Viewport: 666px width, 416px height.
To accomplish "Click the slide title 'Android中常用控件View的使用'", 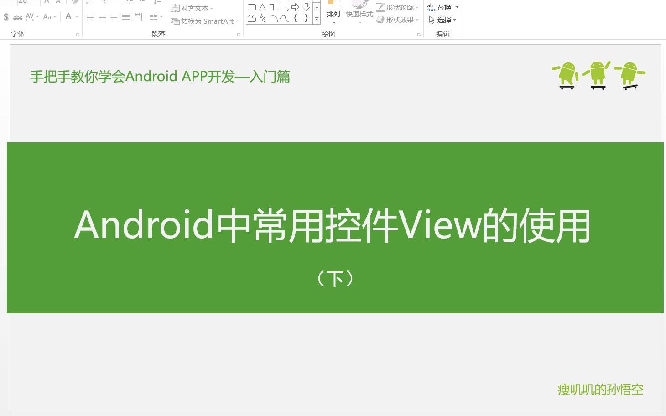I will coord(333,225).
